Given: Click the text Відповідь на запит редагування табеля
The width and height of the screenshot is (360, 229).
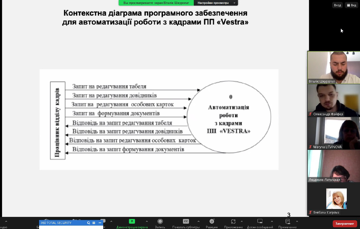Looking at the screenshot, I should tap(122, 123).
